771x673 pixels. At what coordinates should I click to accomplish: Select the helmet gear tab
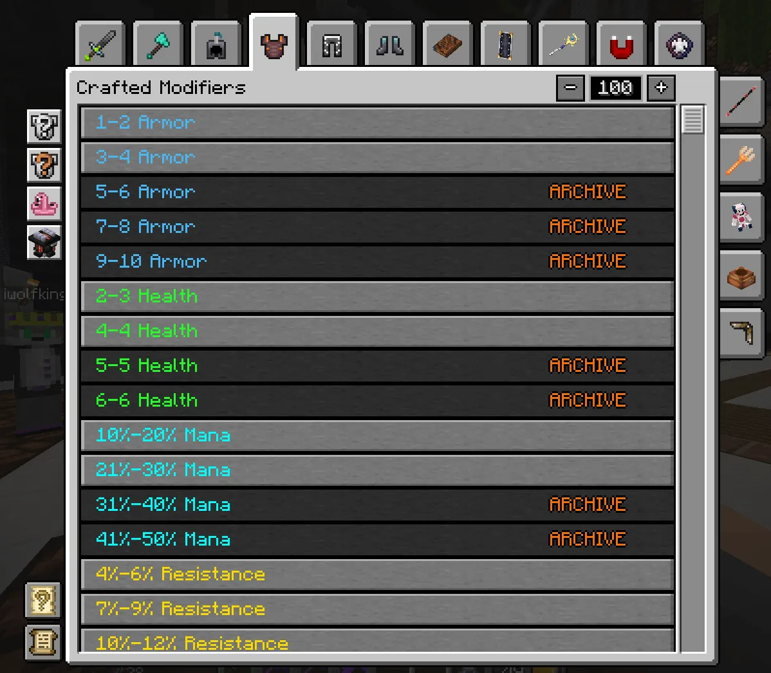(x=216, y=45)
